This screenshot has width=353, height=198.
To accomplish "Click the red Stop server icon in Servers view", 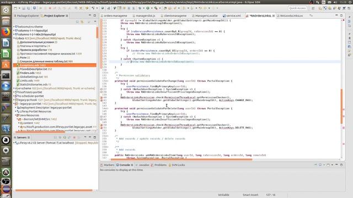I will pyautogui.click(x=74, y=137).
